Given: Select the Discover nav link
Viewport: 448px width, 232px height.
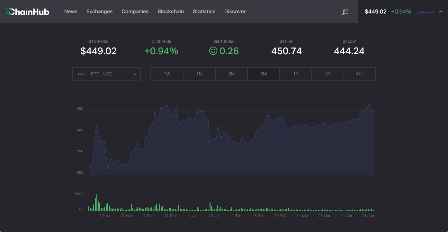Looking at the screenshot, I should pos(235,12).
